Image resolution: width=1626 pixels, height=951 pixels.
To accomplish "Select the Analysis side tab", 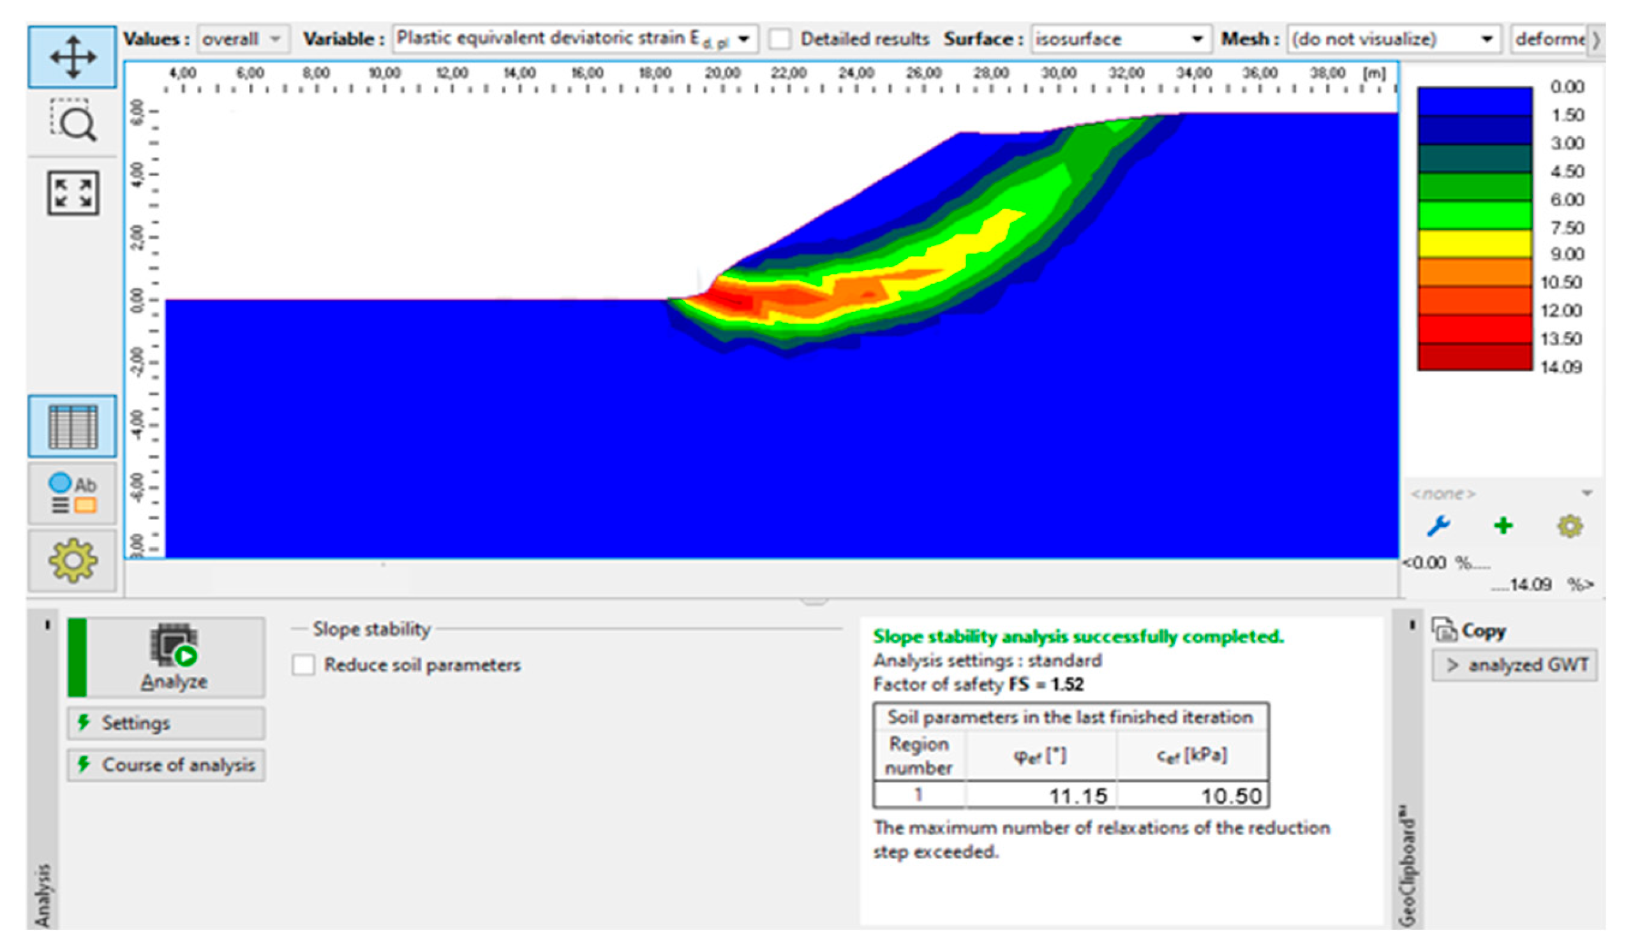I will [x=43, y=895].
